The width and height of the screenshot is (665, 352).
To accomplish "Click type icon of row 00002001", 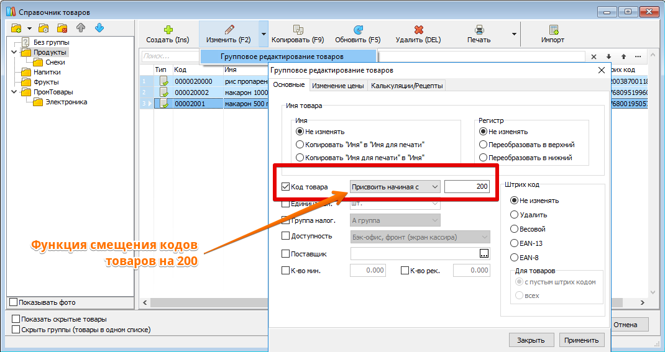I will point(163,103).
